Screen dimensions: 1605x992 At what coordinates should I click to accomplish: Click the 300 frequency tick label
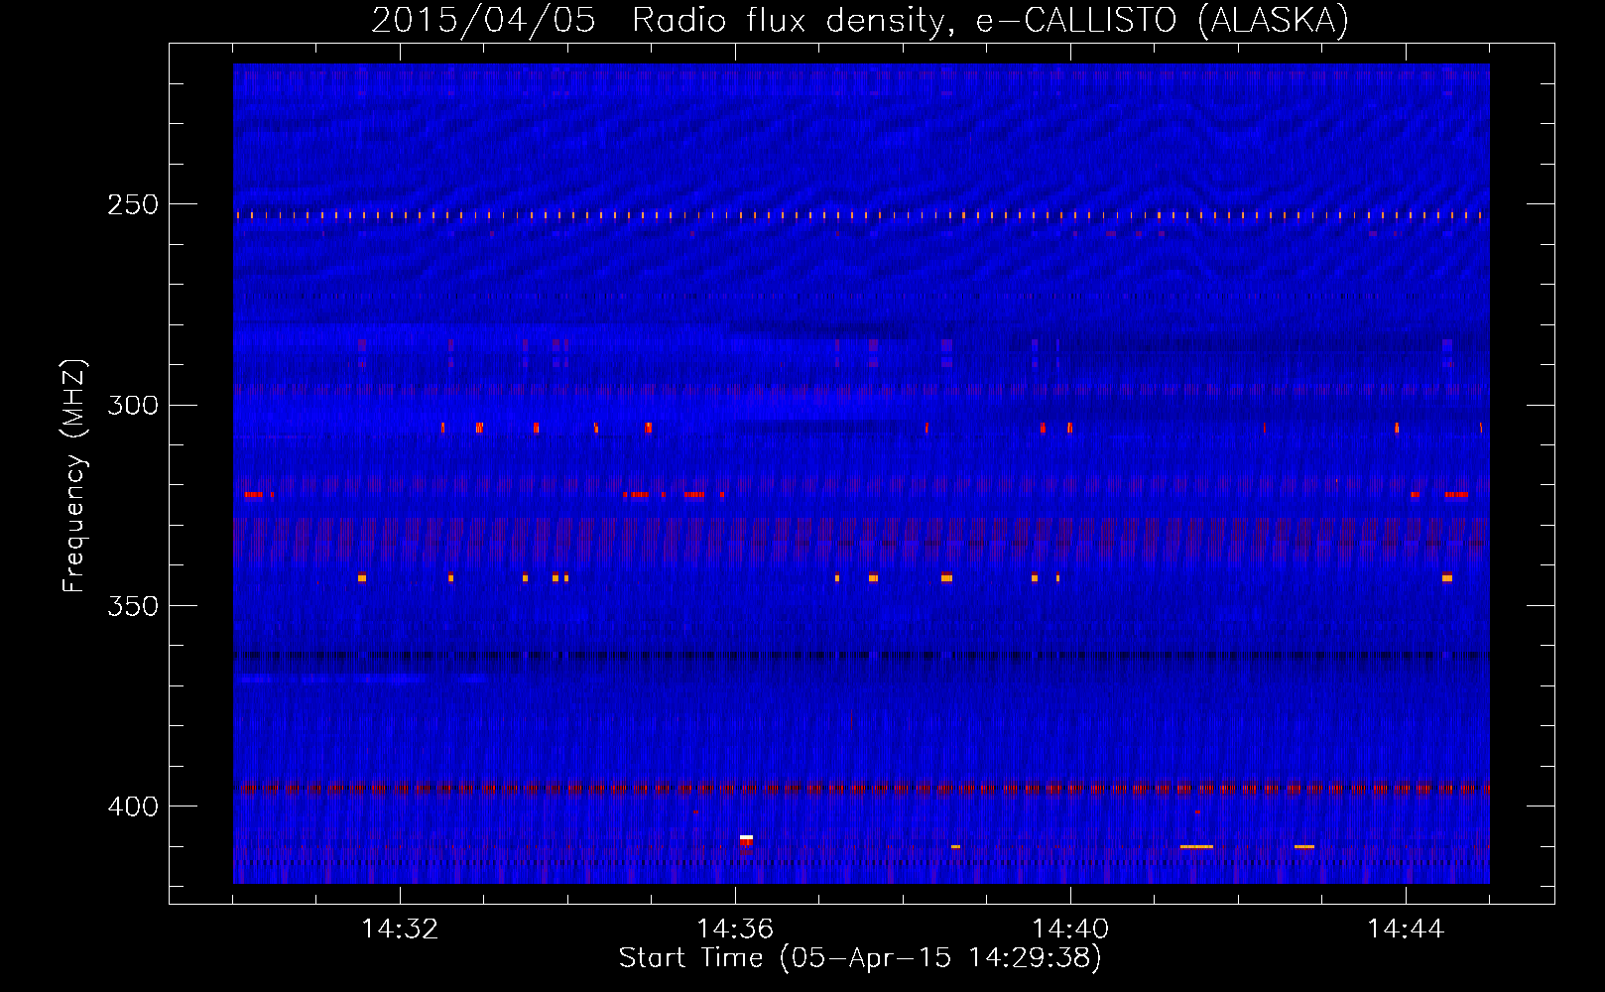[x=133, y=405]
